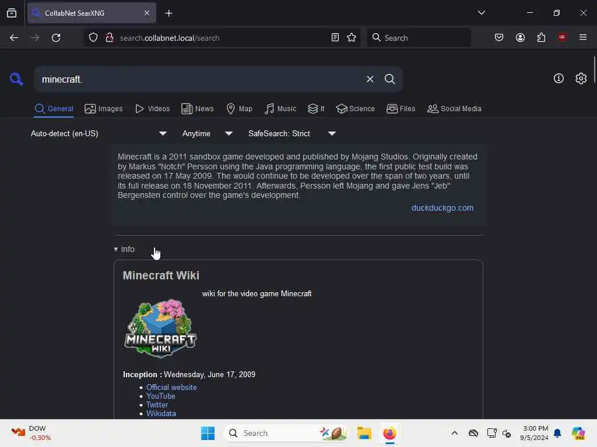The width and height of the screenshot is (597, 447).
Task: Switch to the Social Media category tab
Action: tap(454, 109)
